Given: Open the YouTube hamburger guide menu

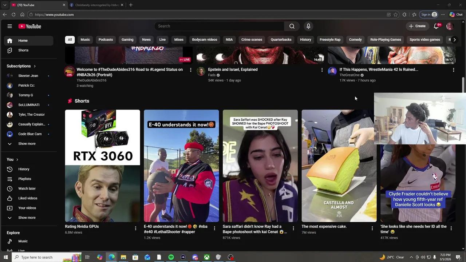Looking at the screenshot, I should coord(10,26).
